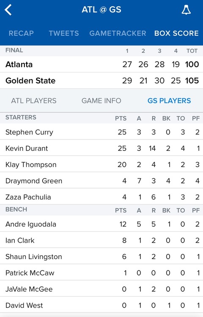Open Kevin Durant's player row
The width and height of the screenshot is (203, 317).
pyautogui.click(x=101, y=148)
